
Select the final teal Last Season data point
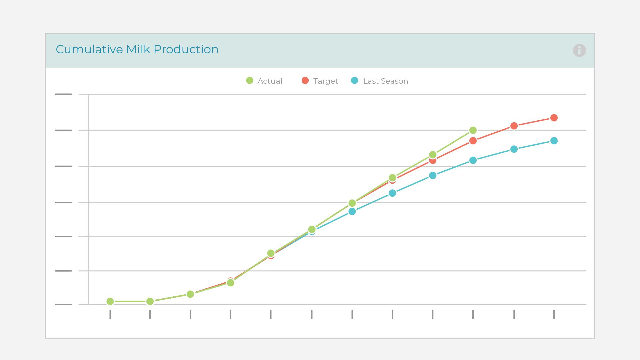coord(554,141)
